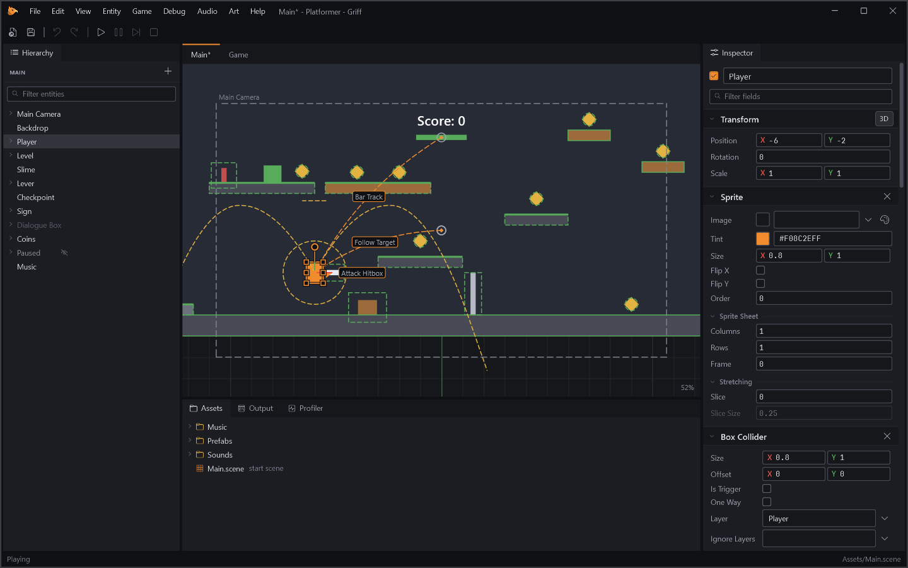Remove the Sprite component with its X
Image resolution: width=908 pixels, height=568 pixels.
pos(887,196)
